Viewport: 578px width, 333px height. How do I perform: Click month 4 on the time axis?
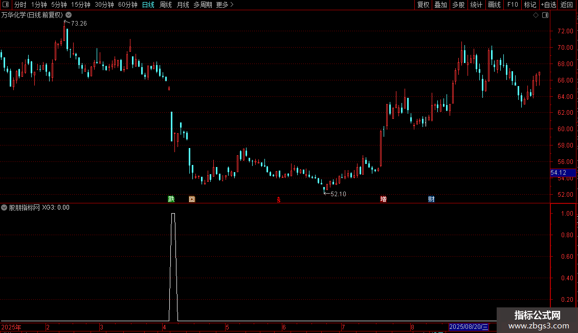164,327
